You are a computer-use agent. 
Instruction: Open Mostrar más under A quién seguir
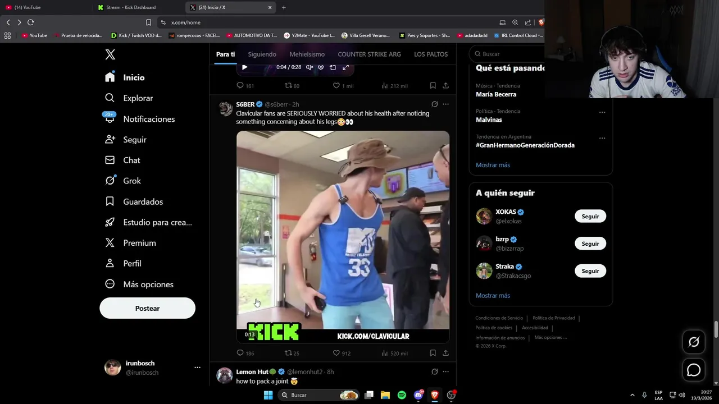(x=493, y=296)
